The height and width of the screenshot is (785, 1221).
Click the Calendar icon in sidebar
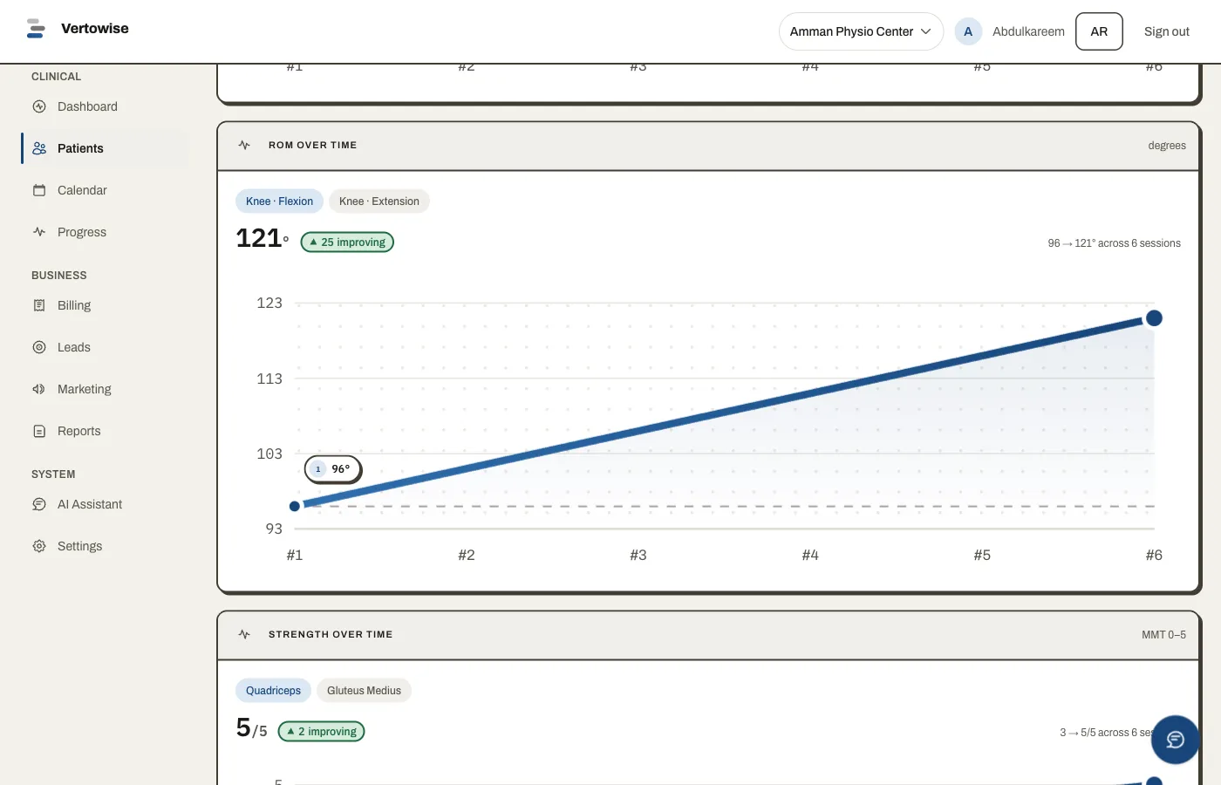(39, 190)
